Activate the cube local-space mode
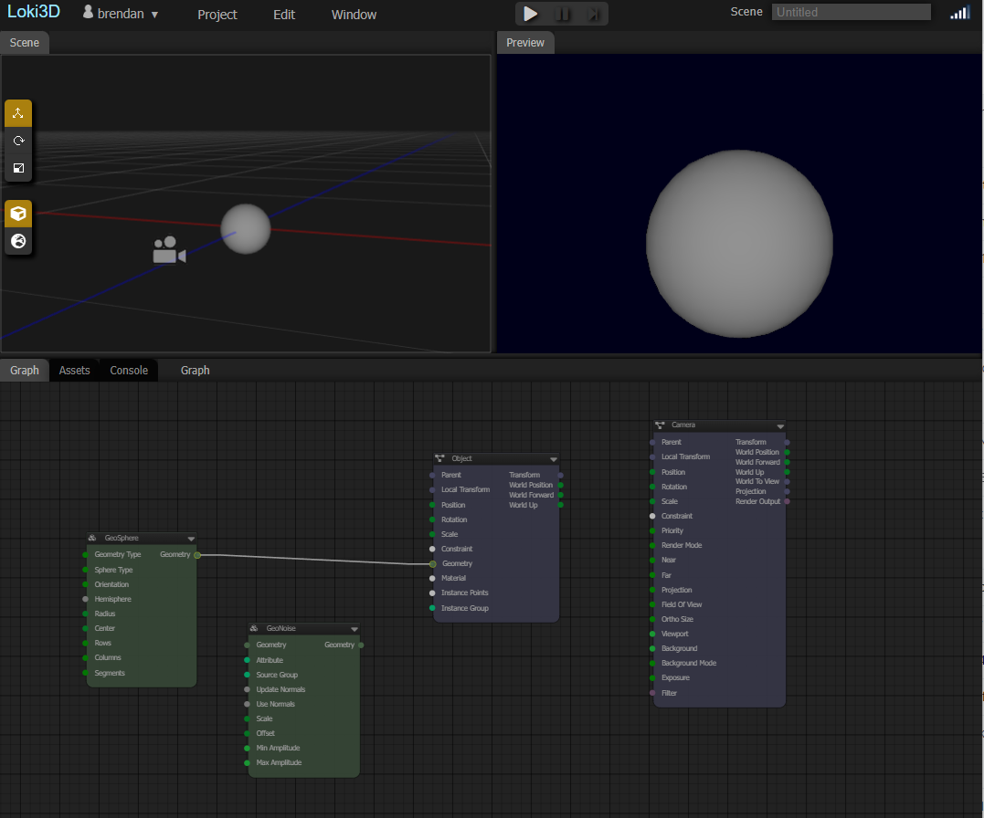This screenshot has width=984, height=818. [x=18, y=214]
